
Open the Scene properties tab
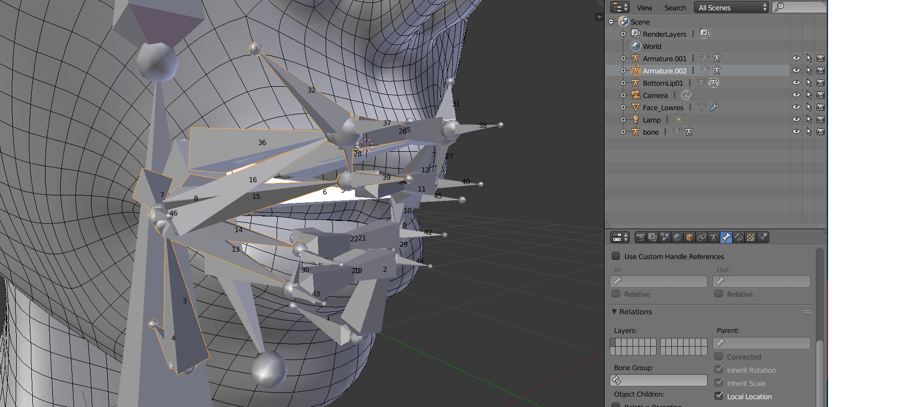pos(665,238)
